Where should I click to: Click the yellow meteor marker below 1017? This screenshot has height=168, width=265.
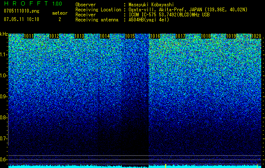coord(166,166)
